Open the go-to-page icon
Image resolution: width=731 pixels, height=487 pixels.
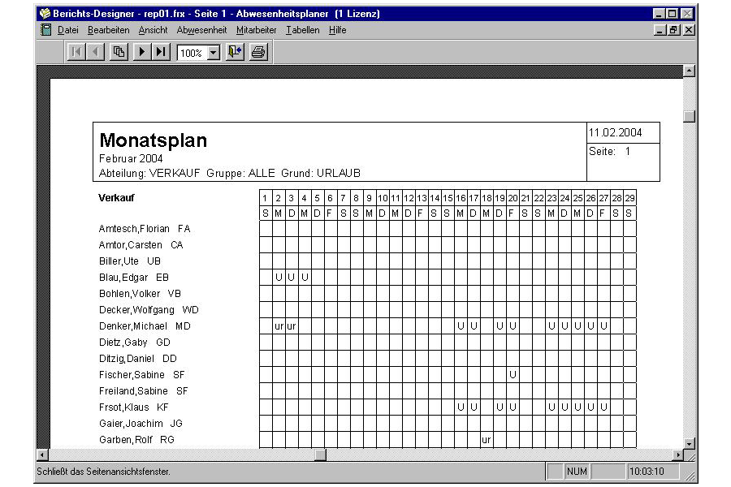119,52
